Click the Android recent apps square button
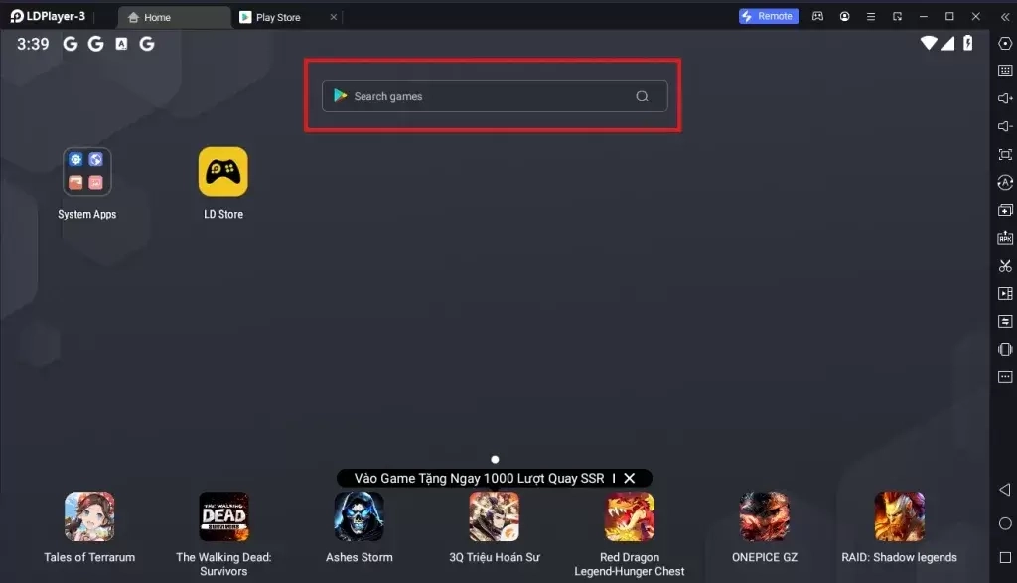This screenshot has height=583, width=1017. [x=1005, y=558]
